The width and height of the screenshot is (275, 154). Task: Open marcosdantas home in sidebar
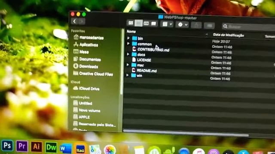tap(89, 37)
